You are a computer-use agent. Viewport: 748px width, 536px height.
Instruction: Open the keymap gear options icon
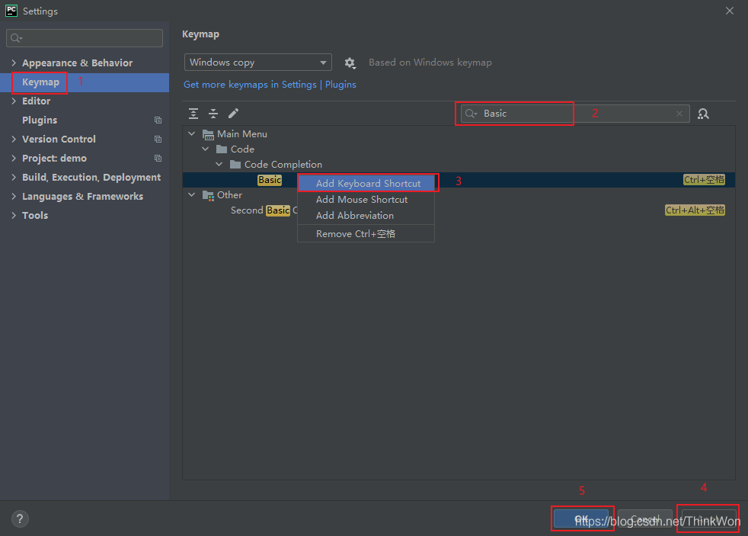[350, 63]
